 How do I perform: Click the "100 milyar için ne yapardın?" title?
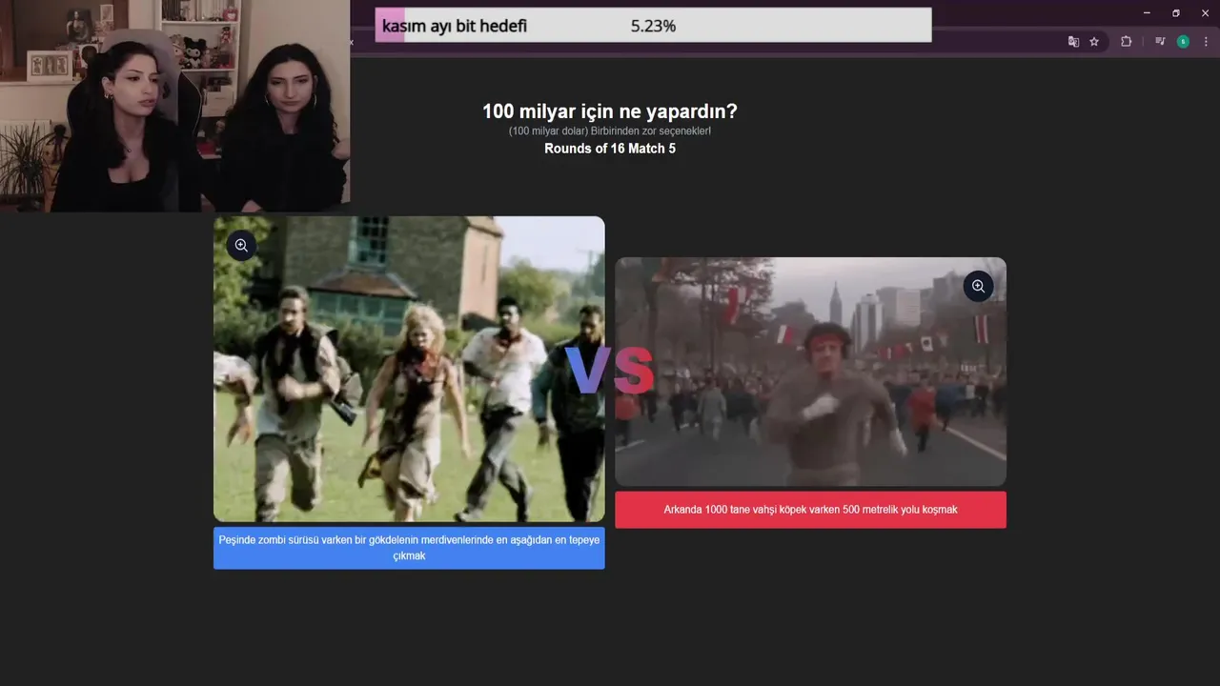coord(610,111)
